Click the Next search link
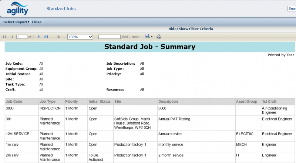Viewport: 296px width, 163px height. pos(135,37)
